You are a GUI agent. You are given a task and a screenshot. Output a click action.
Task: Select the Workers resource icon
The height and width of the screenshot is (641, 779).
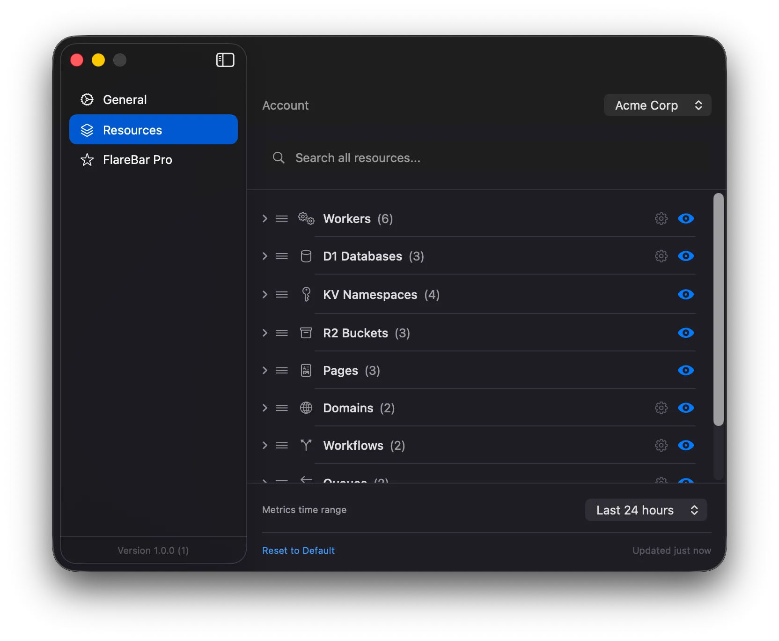point(306,218)
